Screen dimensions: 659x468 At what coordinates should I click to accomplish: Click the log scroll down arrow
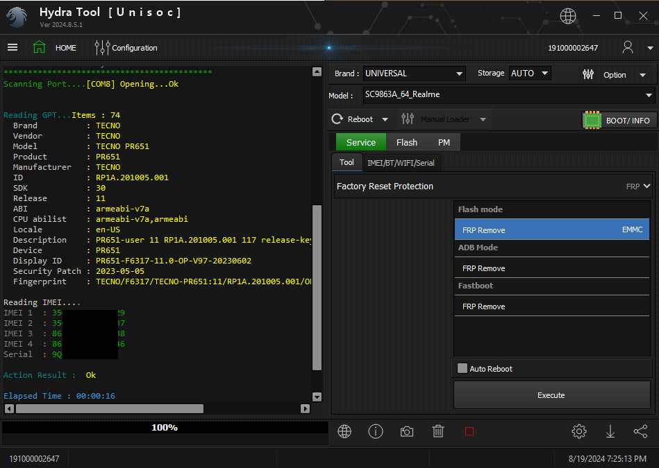317,397
